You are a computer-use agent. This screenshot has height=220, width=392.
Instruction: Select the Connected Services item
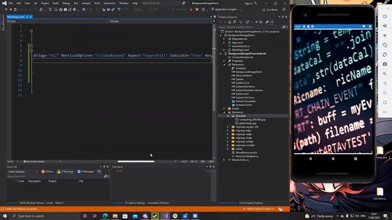point(243,57)
